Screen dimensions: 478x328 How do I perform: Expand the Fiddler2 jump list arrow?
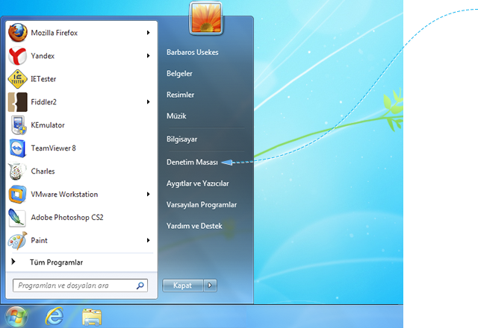(148, 102)
